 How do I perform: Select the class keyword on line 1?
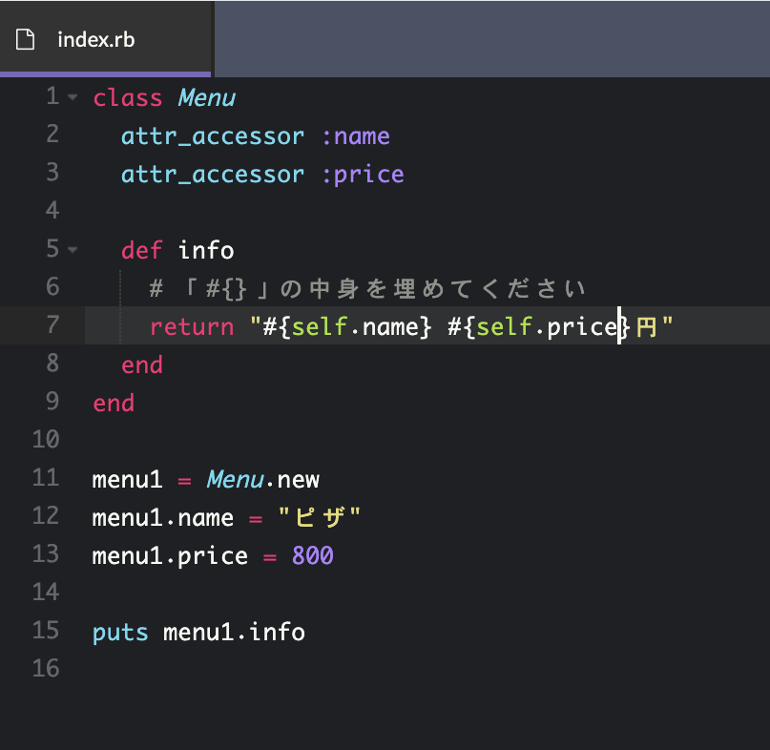[128, 96]
